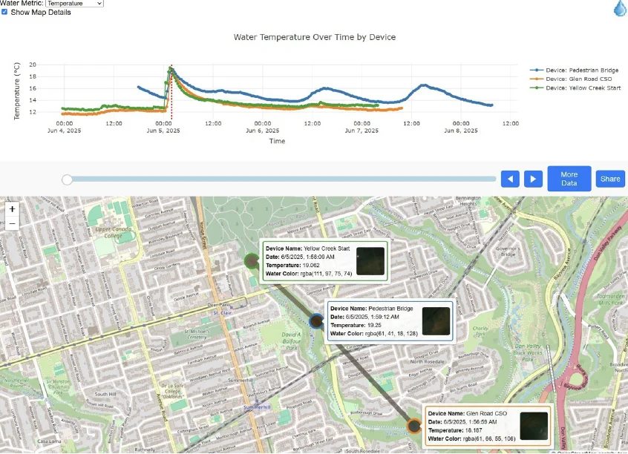Open Yellow Creek Start water photo thumbnail
This screenshot has width=628, height=454.
coord(370,261)
